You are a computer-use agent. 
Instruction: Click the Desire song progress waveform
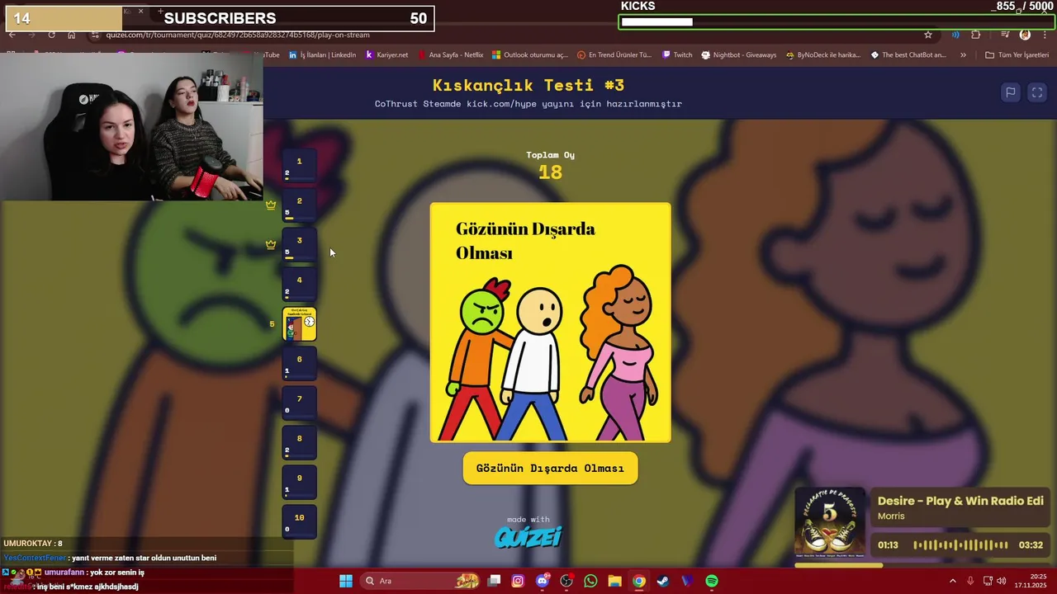960,544
